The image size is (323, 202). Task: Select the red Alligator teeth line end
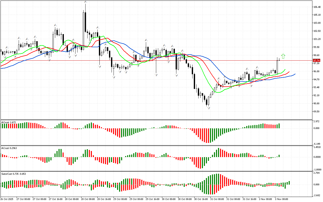click(289, 71)
